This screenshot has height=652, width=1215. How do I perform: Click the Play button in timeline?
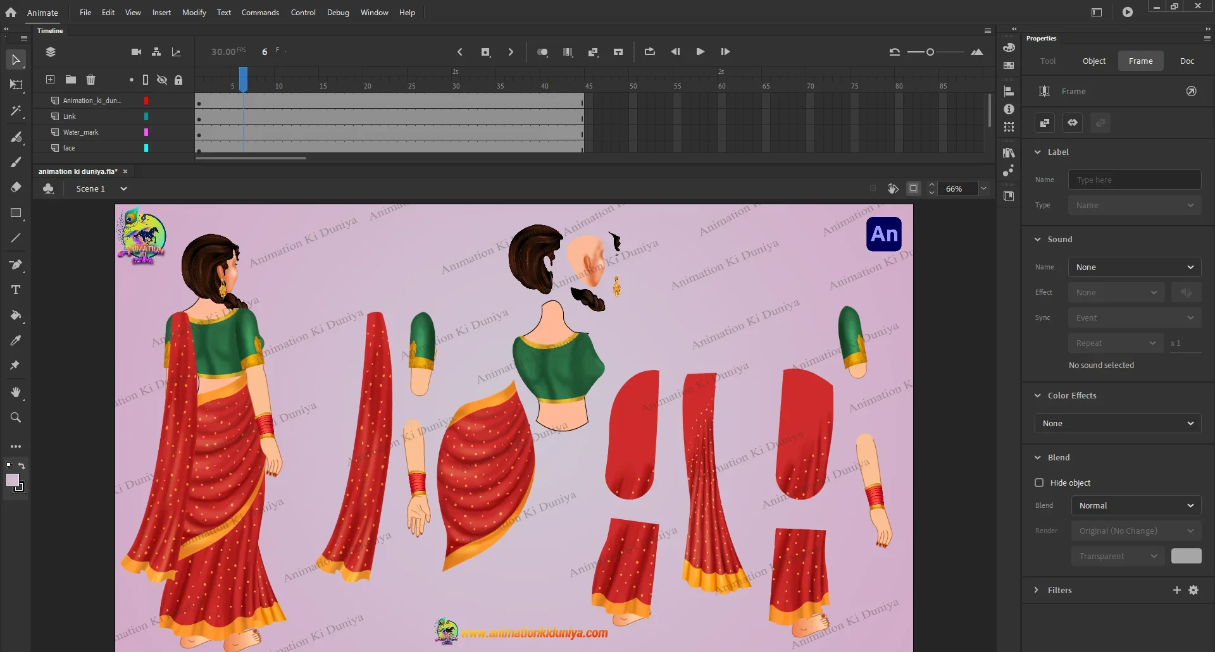pyautogui.click(x=700, y=52)
